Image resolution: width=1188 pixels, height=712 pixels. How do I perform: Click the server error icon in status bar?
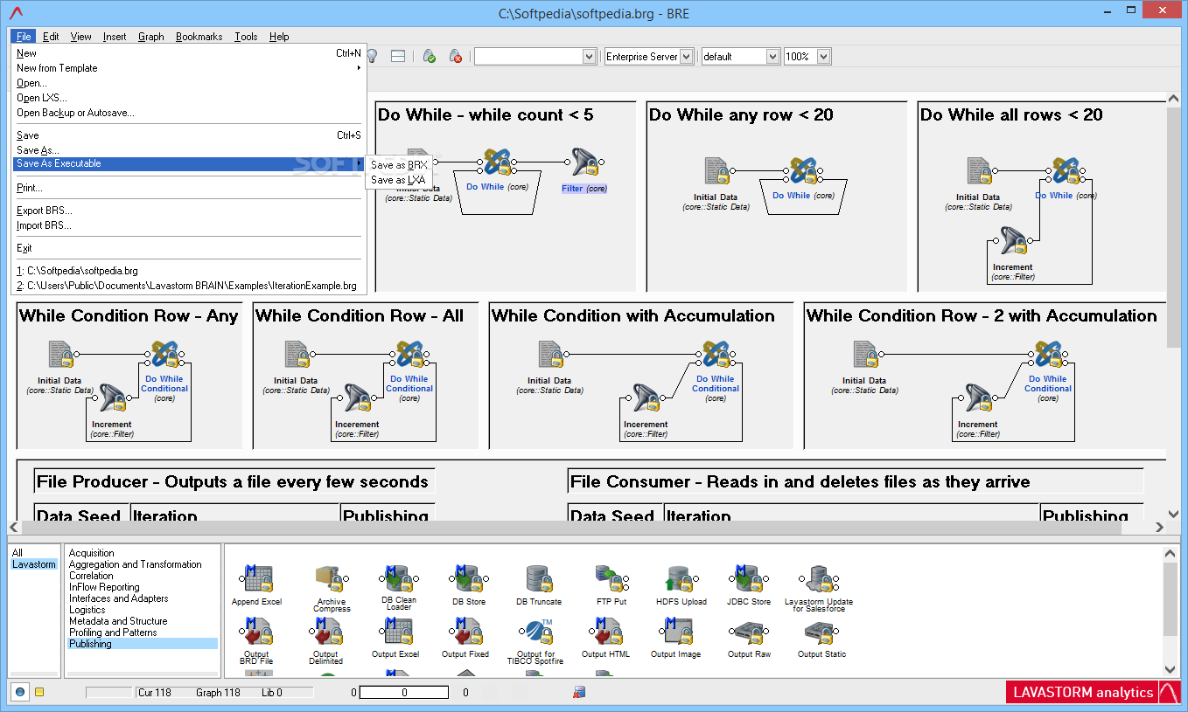[578, 692]
